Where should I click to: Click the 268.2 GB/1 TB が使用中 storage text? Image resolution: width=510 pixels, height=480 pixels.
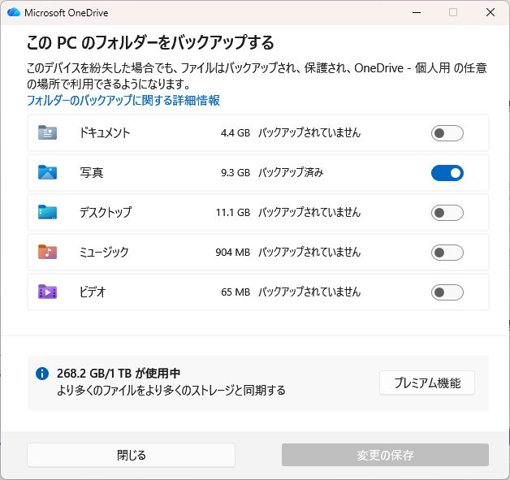tap(119, 374)
